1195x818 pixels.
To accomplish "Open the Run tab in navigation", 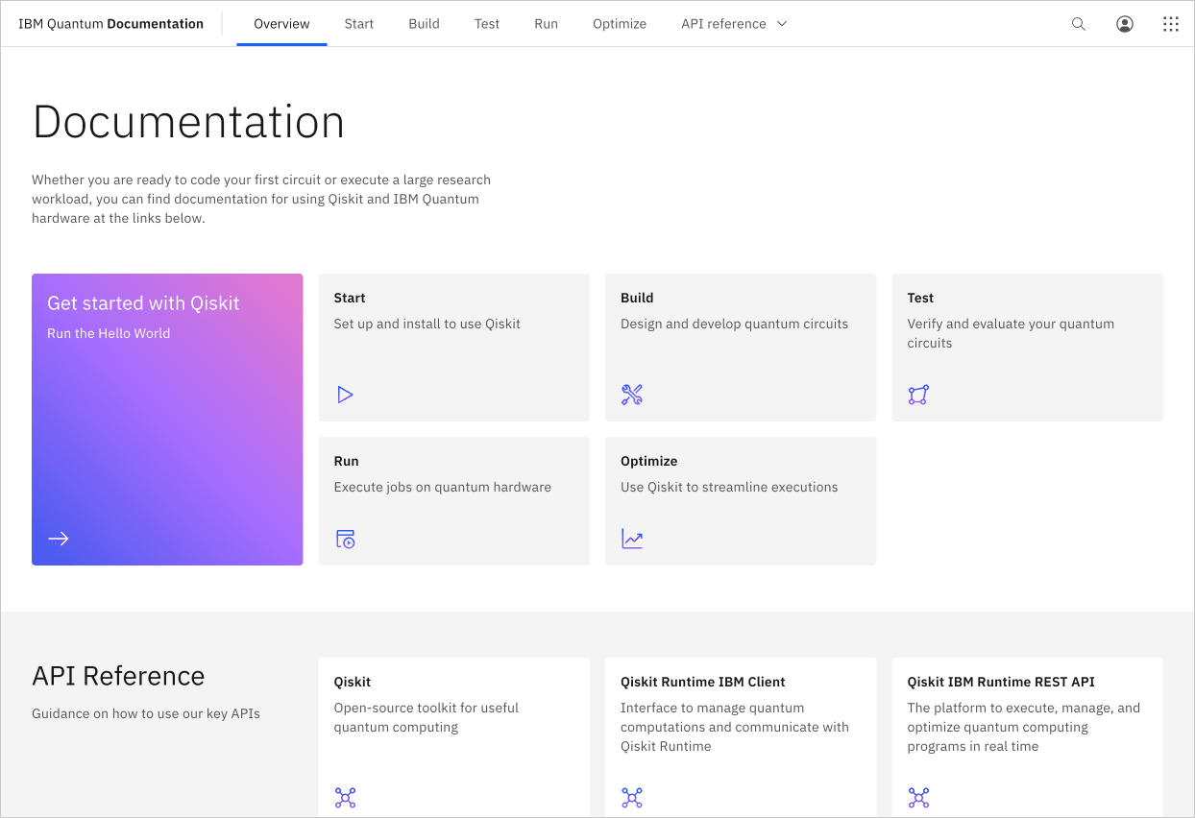I will point(547,24).
